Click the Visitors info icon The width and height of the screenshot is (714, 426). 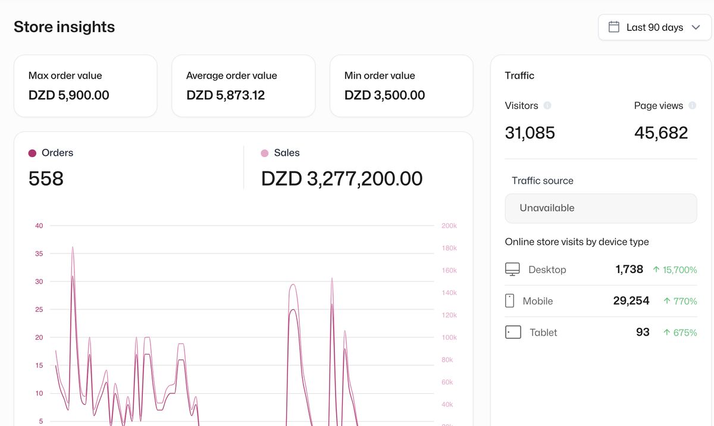pos(547,105)
